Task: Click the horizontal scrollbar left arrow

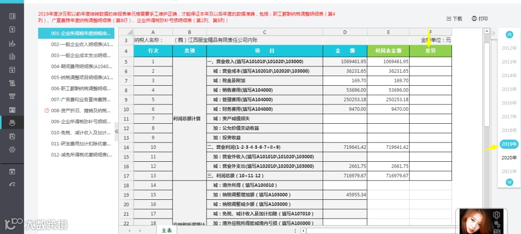Action: 303,231
